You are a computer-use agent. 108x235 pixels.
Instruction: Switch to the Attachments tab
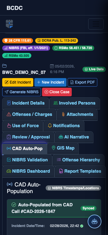point(77,114)
